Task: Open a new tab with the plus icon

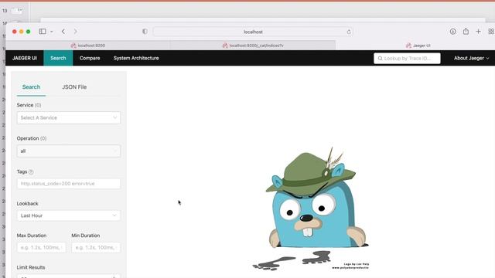Action: pyautogui.click(x=478, y=32)
